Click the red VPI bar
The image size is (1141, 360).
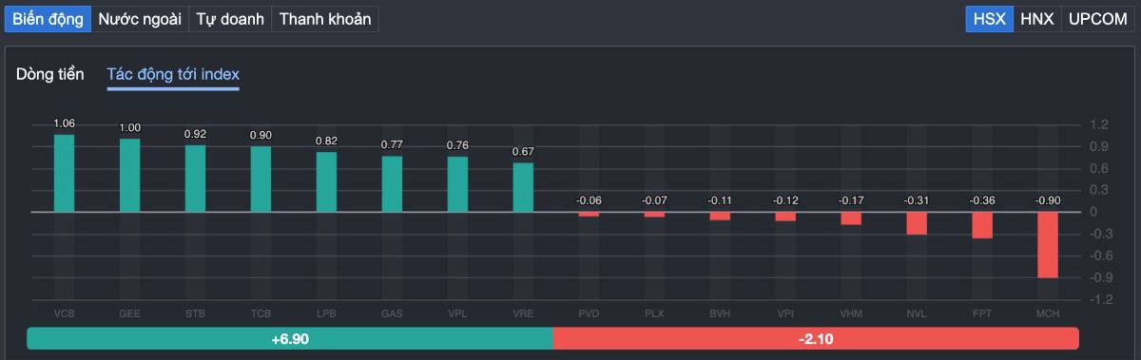785,217
